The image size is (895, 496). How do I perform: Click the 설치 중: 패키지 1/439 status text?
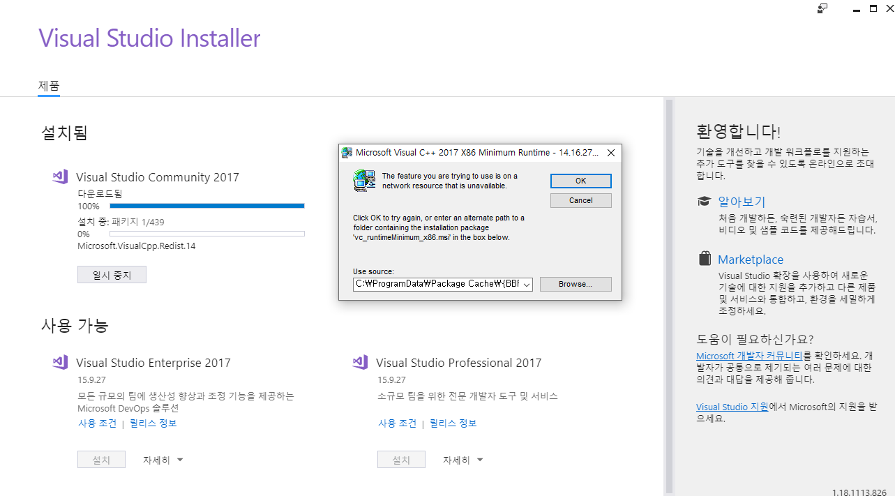pos(121,222)
